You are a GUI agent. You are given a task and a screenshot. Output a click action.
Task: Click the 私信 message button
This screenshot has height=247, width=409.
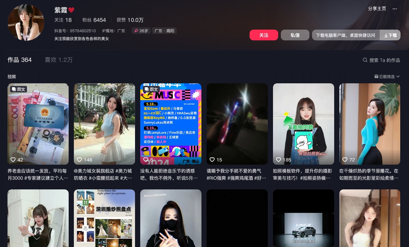tap(295, 35)
